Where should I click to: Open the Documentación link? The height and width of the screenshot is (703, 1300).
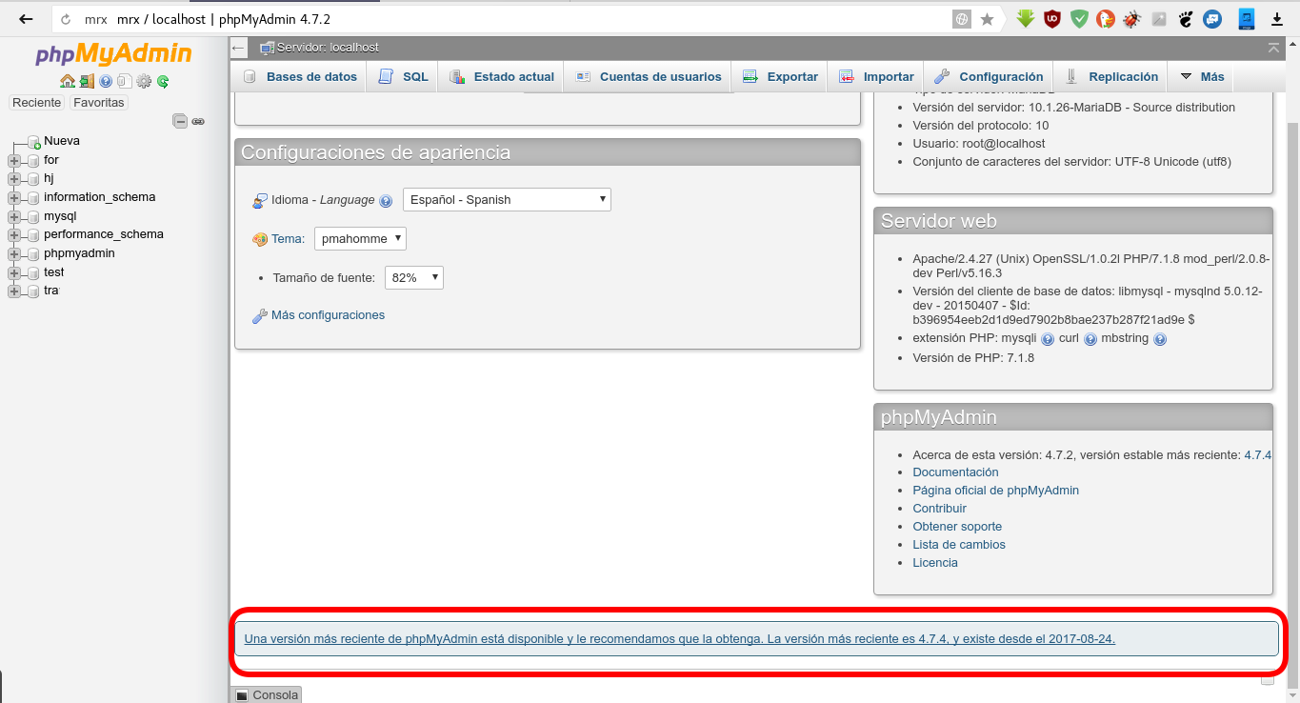tap(955, 472)
